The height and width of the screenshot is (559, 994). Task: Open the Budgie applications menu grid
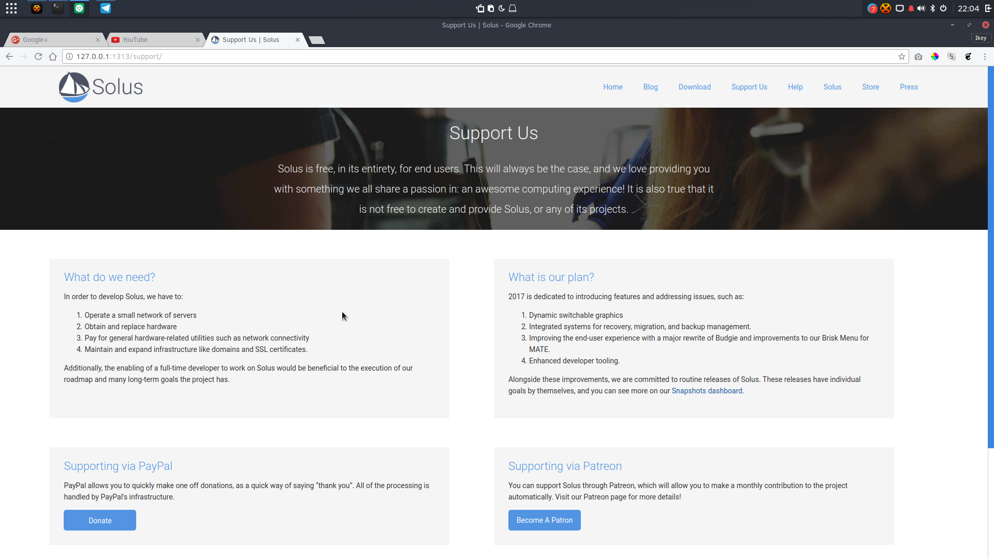pos(11,8)
